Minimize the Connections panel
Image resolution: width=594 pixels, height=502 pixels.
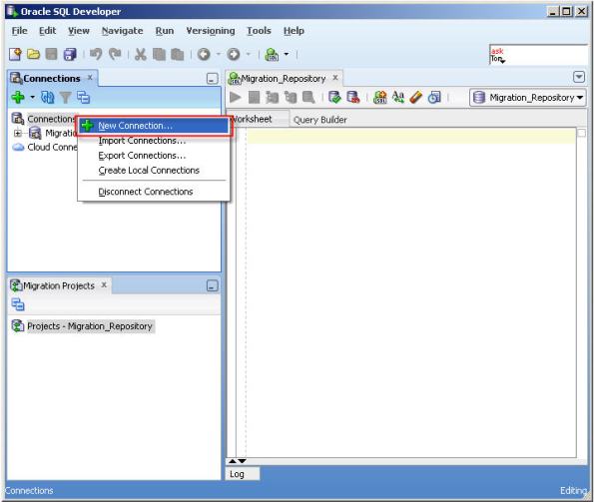212,79
